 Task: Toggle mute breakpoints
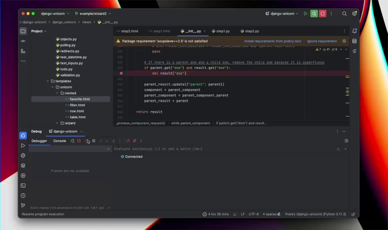(x=134, y=141)
